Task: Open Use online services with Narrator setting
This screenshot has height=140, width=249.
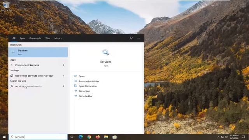Action: (x=34, y=76)
